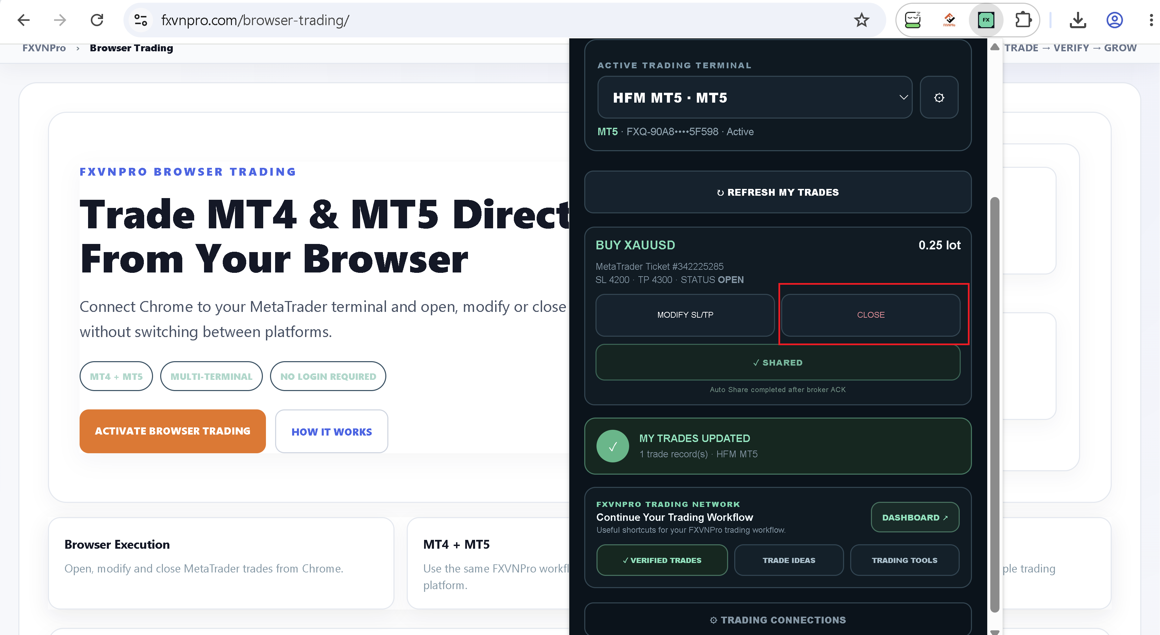Click the scrollbar up arrow in popup

995,47
